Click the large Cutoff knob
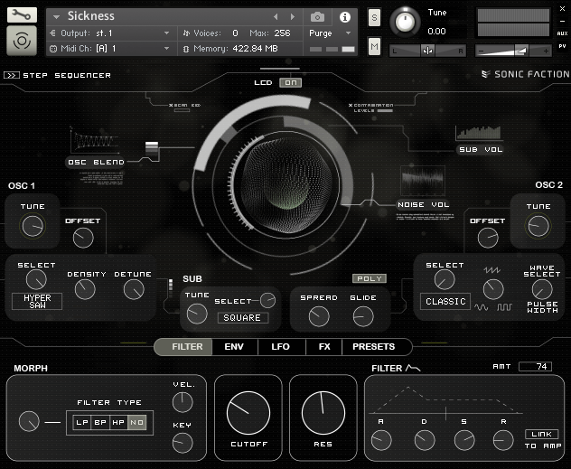The image size is (571, 469). tap(248, 413)
